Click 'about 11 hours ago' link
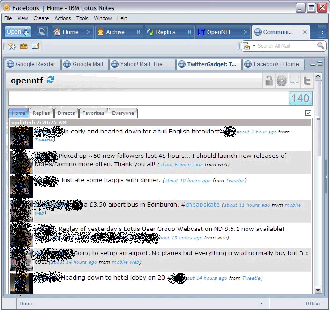The image size is (330, 311). [247, 205]
